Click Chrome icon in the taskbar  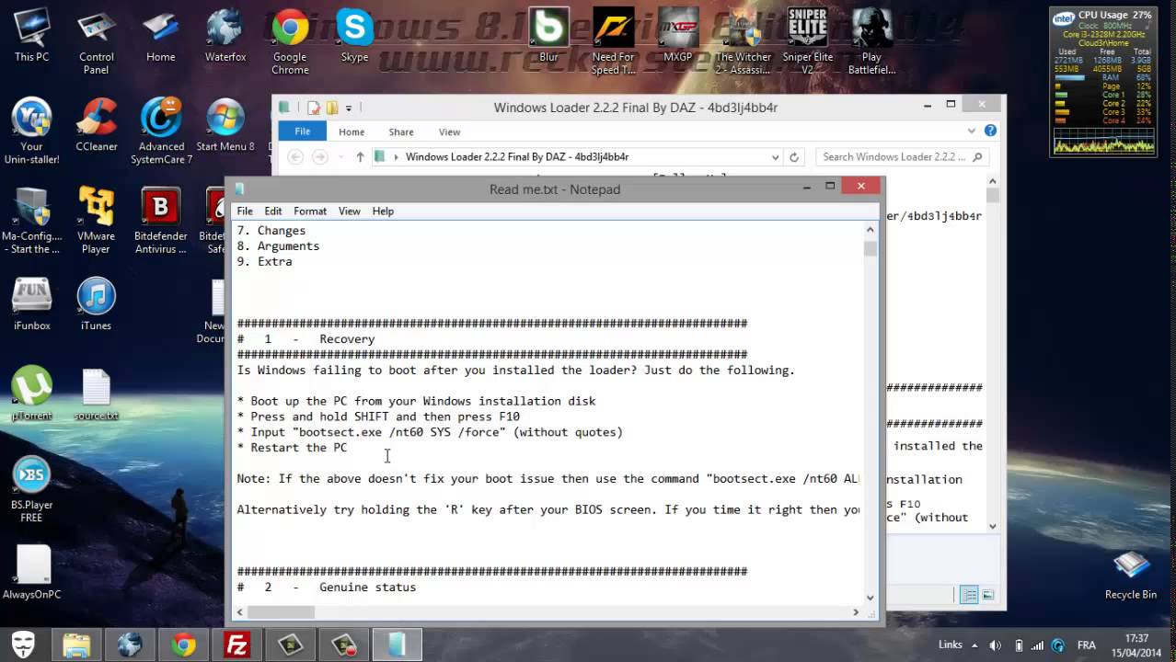coord(183,645)
